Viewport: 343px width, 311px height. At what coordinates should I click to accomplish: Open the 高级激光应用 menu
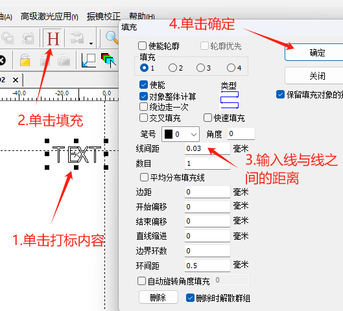[49, 16]
